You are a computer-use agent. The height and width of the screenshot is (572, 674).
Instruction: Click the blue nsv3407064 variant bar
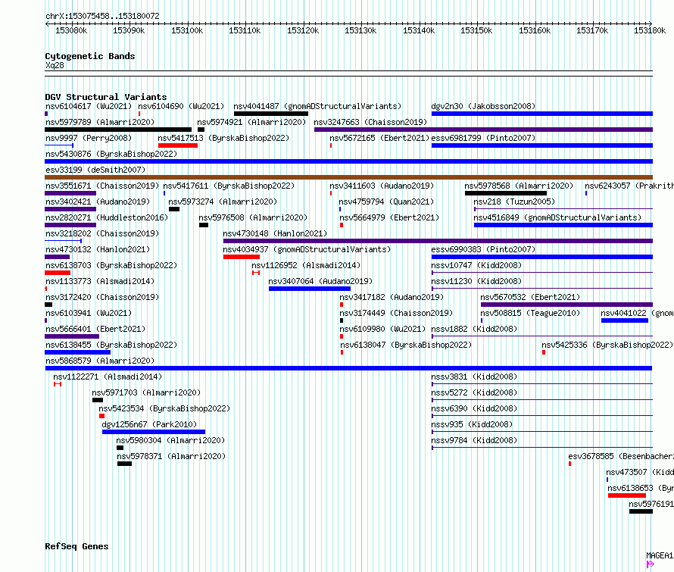[x=310, y=289]
